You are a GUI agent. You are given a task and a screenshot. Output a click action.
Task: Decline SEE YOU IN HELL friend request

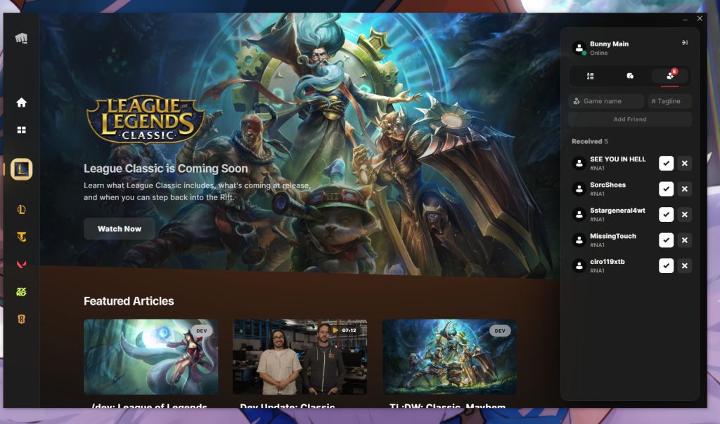pyautogui.click(x=684, y=163)
